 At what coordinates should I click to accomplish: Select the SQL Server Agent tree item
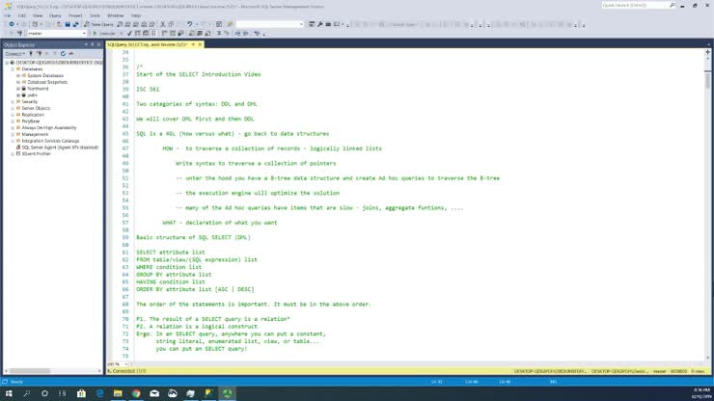(x=52, y=147)
